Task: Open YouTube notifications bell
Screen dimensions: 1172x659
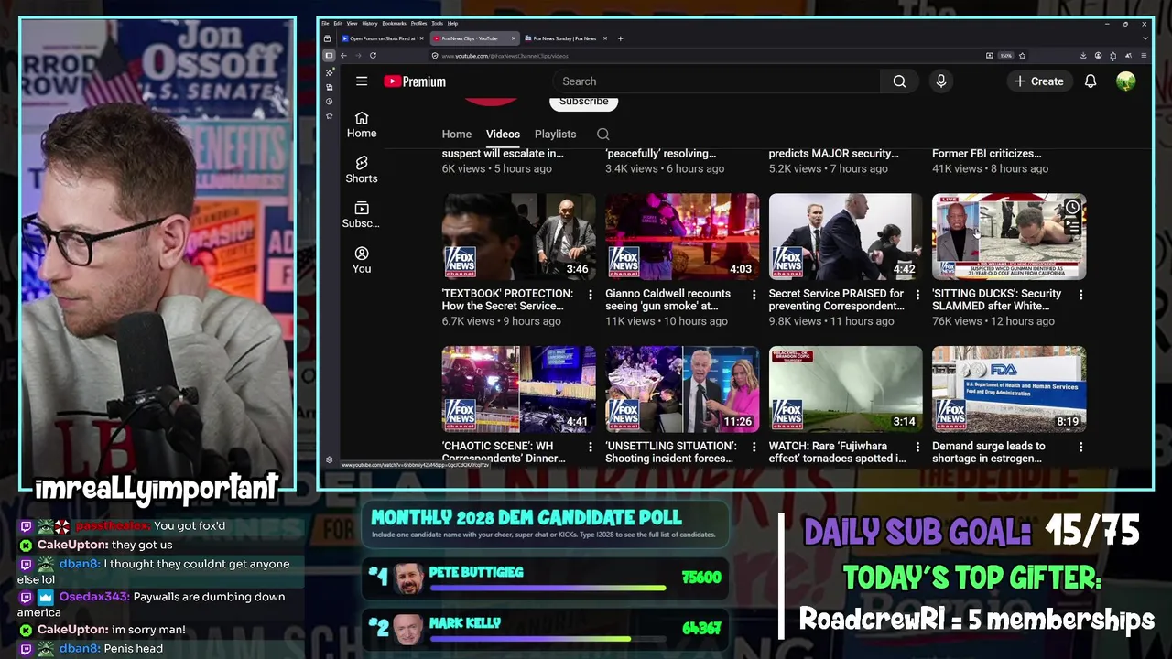Action: (x=1091, y=81)
